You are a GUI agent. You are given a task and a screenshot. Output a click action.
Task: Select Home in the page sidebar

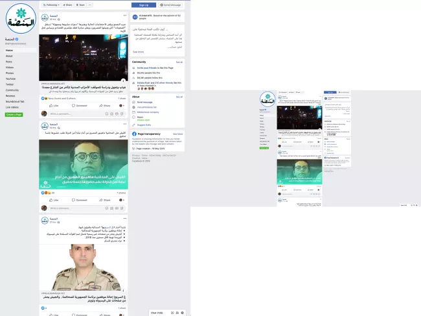[x=21, y=51]
